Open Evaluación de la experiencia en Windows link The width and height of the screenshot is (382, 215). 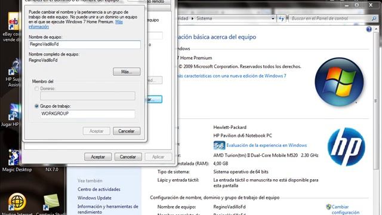tap(267, 145)
